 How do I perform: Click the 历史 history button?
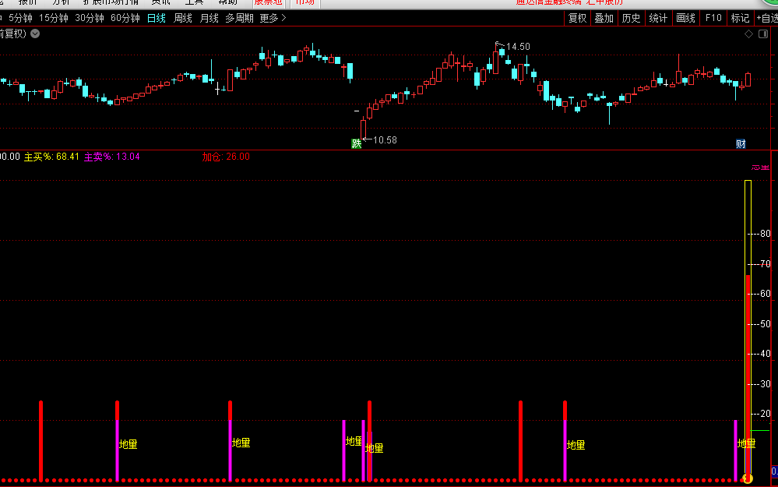pos(631,18)
